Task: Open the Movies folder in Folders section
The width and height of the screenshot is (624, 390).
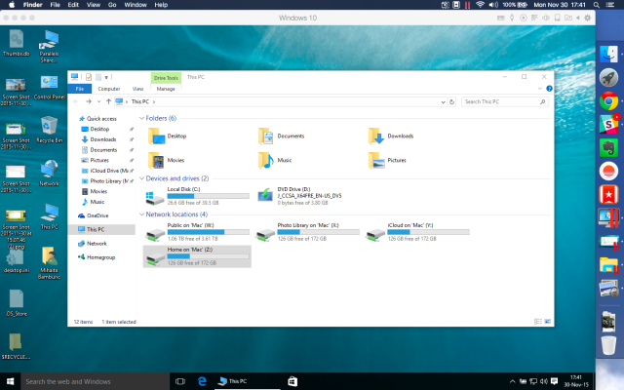Action: coord(167,160)
